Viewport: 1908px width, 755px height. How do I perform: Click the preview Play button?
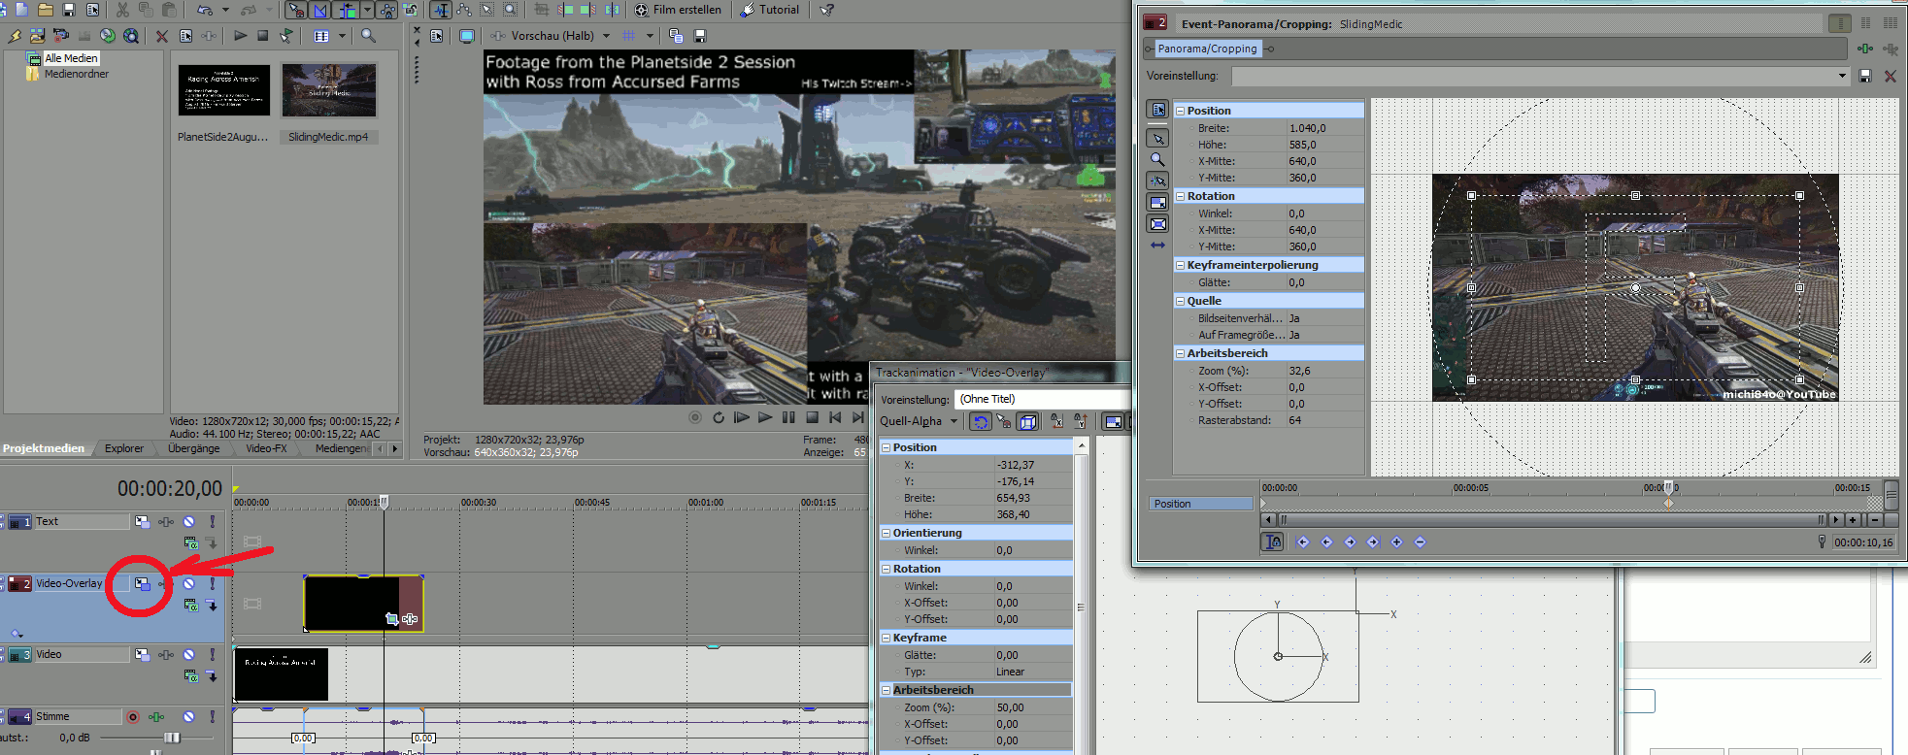tap(765, 417)
